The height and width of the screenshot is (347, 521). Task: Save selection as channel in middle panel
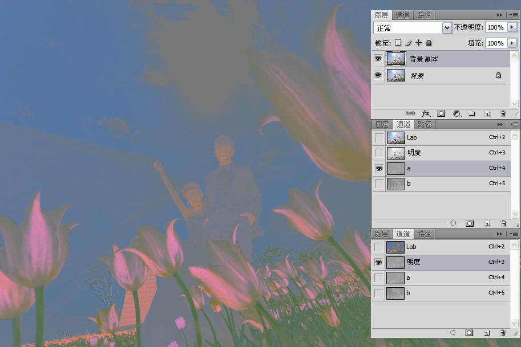tap(470, 223)
